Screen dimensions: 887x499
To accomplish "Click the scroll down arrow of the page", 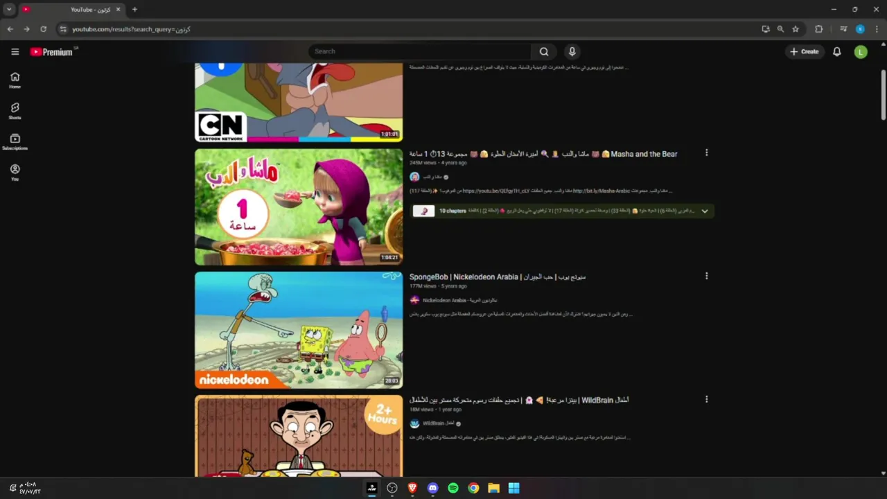I will 884,473.
